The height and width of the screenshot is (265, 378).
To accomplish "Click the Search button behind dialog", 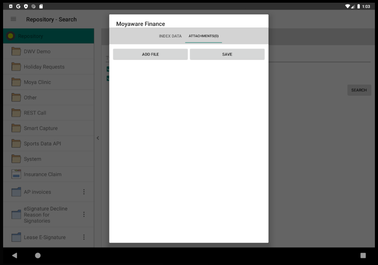I will tap(359, 90).
